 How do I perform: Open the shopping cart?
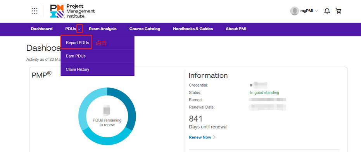click(338, 11)
